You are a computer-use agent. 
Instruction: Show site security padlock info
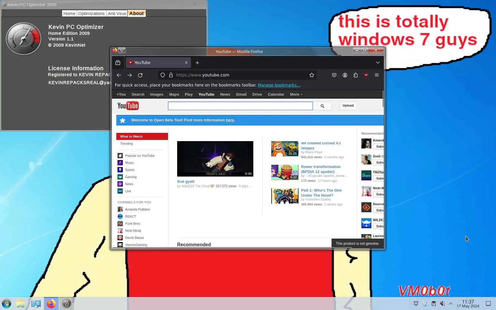(x=171, y=75)
